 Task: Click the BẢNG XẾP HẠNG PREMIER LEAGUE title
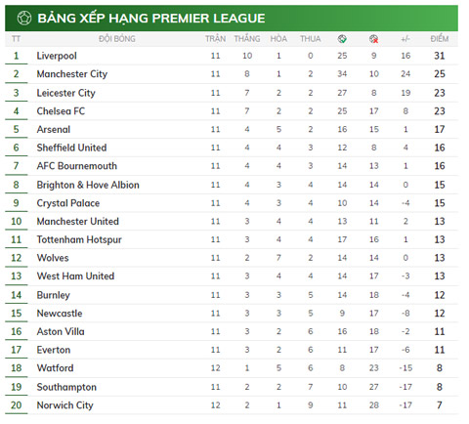[151, 18]
